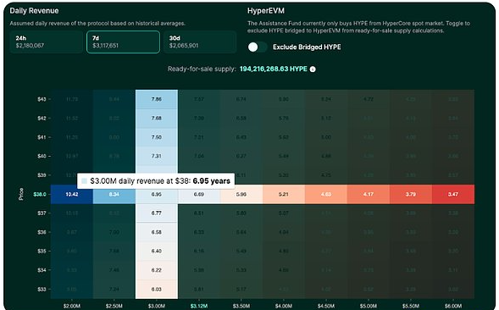Click the highlighted $3.12M revenue axis label

pos(199,306)
